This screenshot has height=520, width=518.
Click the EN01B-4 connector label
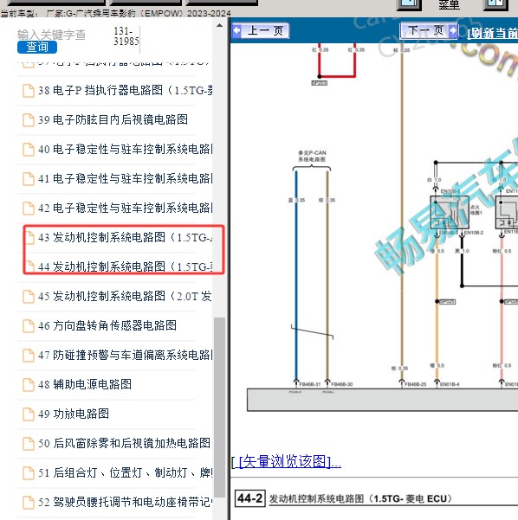pos(450,384)
